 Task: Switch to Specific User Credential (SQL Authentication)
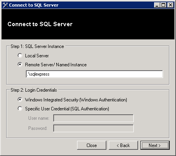click(x=20, y=108)
